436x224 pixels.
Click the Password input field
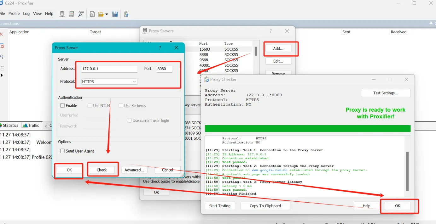[99, 126]
